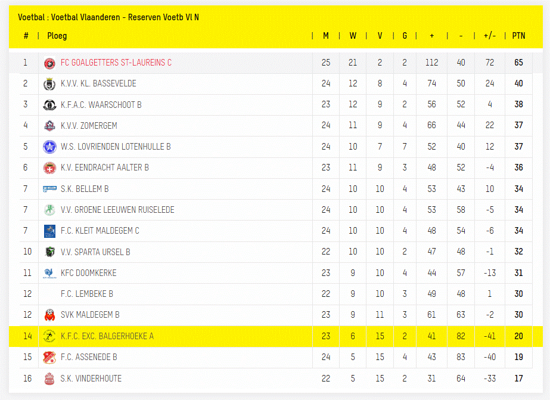The image size is (550, 400).
Task: Click F.C. Assenede B club crest
Action: pos(49,357)
